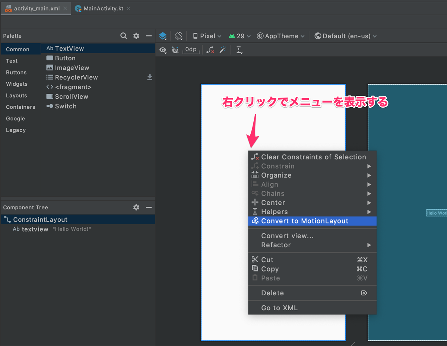Edit the default margins 0dp field
Viewport: 447px width, 346px height.
[191, 50]
